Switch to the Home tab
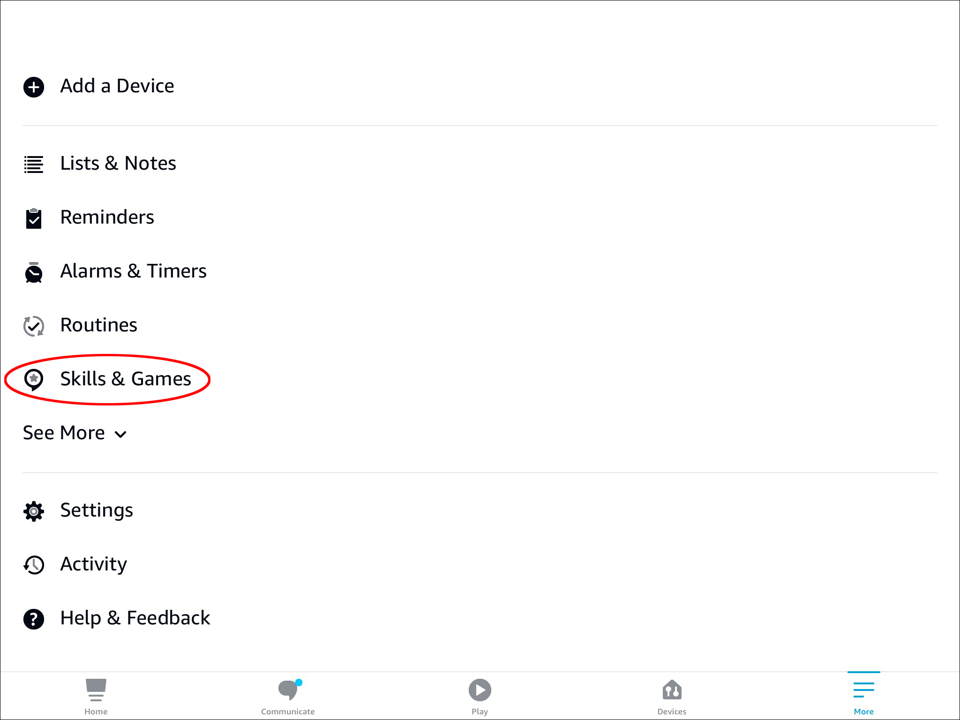Image resolution: width=960 pixels, height=720 pixels. pyautogui.click(x=96, y=697)
